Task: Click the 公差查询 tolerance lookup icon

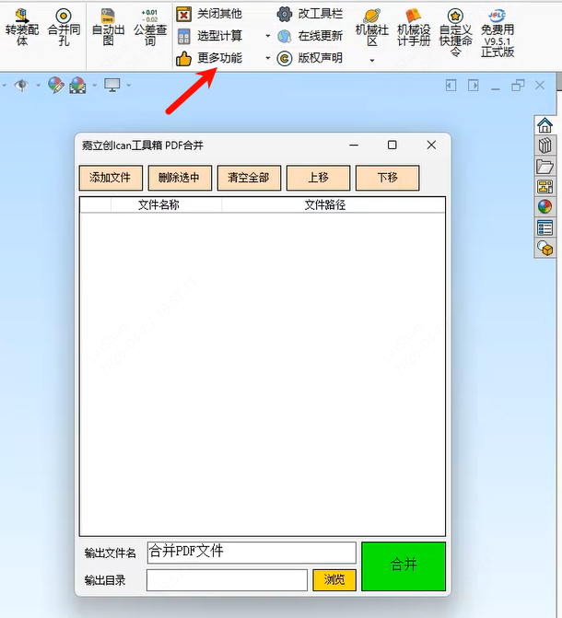Action: [x=150, y=27]
